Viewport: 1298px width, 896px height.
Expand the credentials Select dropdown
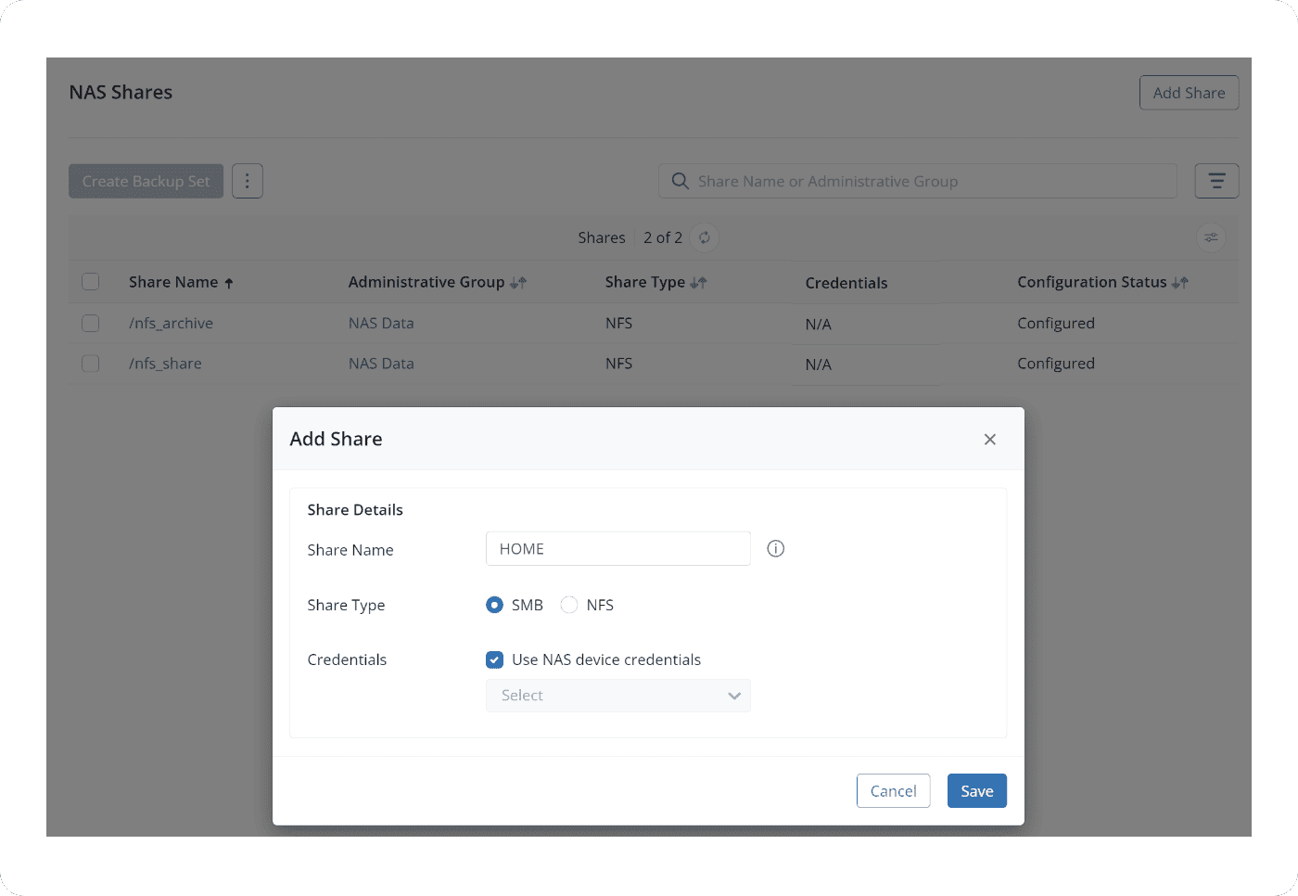617,696
